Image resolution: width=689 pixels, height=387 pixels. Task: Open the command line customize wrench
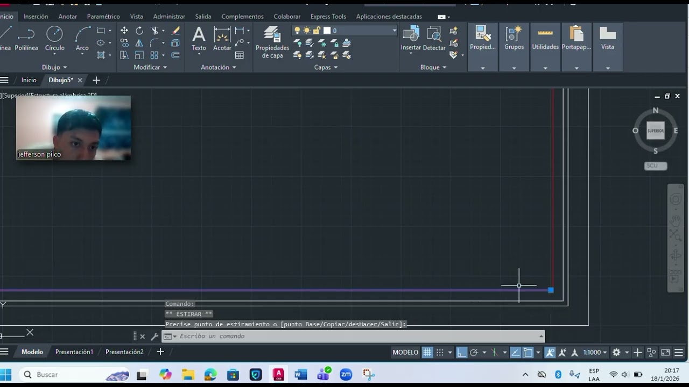tap(154, 336)
